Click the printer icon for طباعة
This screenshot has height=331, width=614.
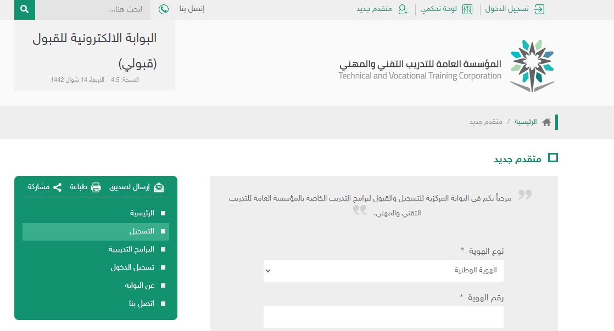(96, 187)
